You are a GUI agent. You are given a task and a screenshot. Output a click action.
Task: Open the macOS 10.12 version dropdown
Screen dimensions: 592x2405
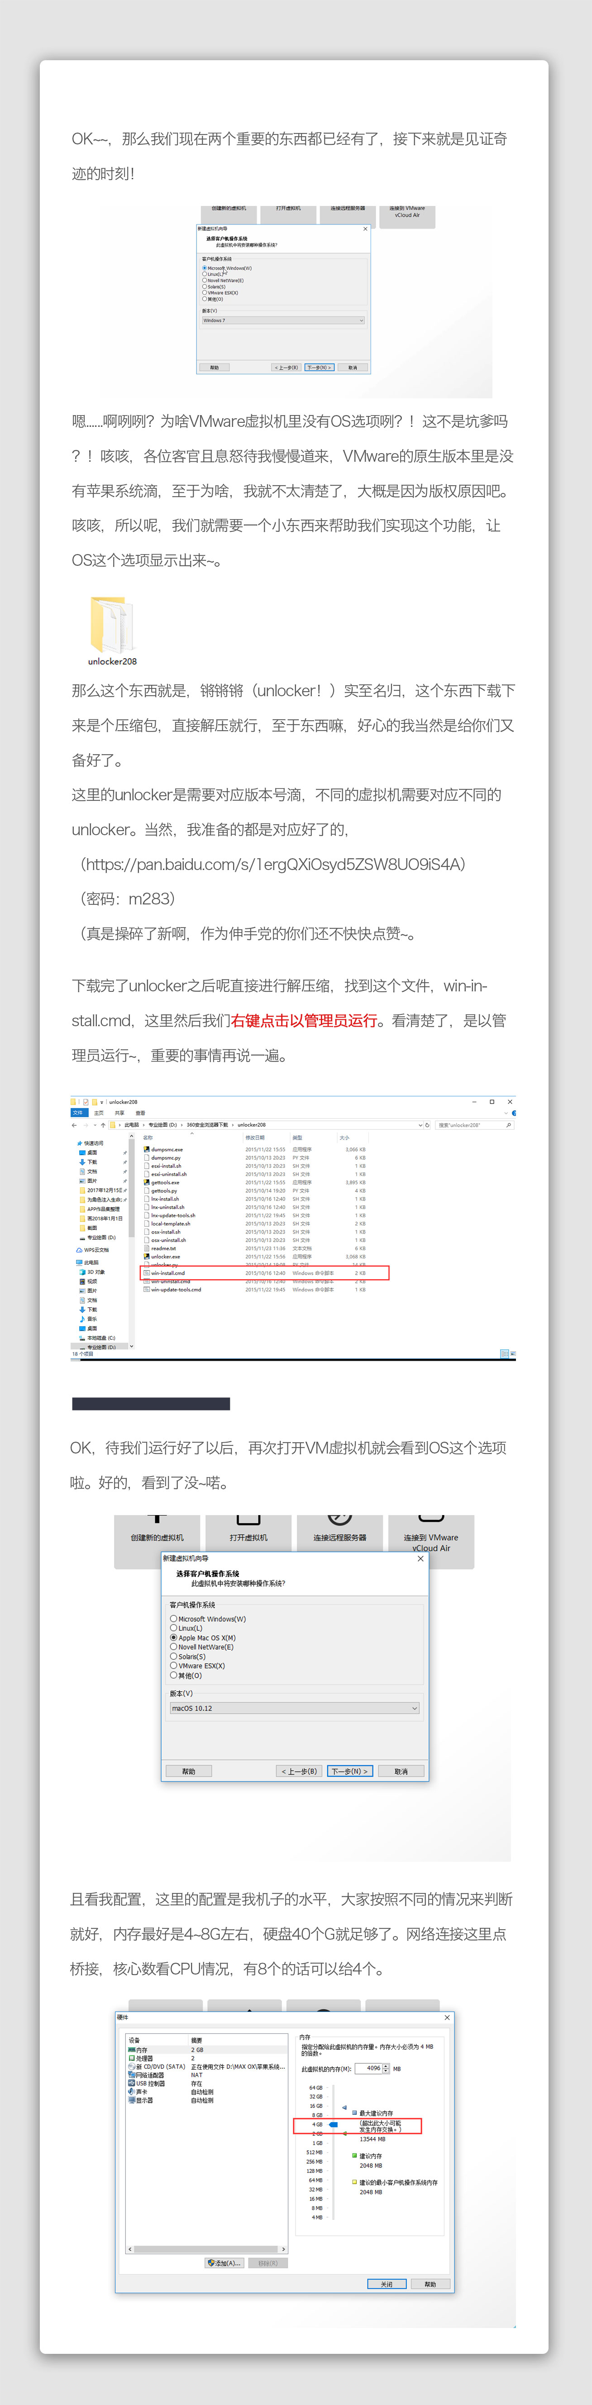tap(294, 1708)
